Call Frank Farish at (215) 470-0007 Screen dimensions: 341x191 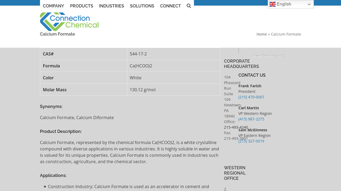coord(251,97)
